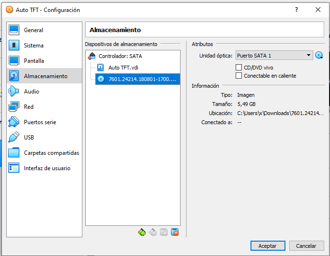Click the remove selected attachment icon
Screen dimensions: 330x256
tap(175, 232)
